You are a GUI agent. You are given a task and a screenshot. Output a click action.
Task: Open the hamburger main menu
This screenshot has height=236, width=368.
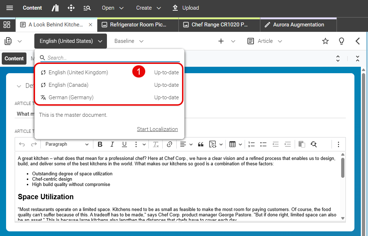[x=10, y=8]
